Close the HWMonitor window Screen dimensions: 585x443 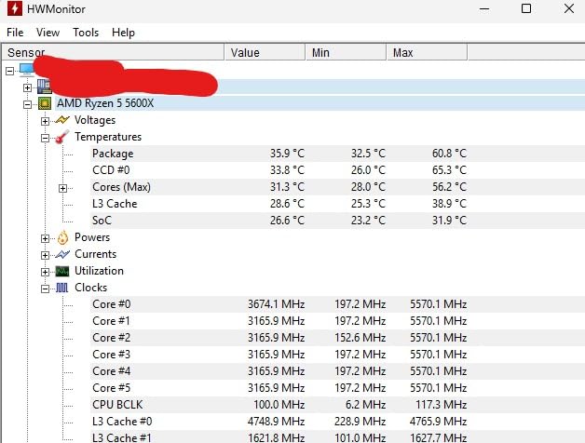569,8
